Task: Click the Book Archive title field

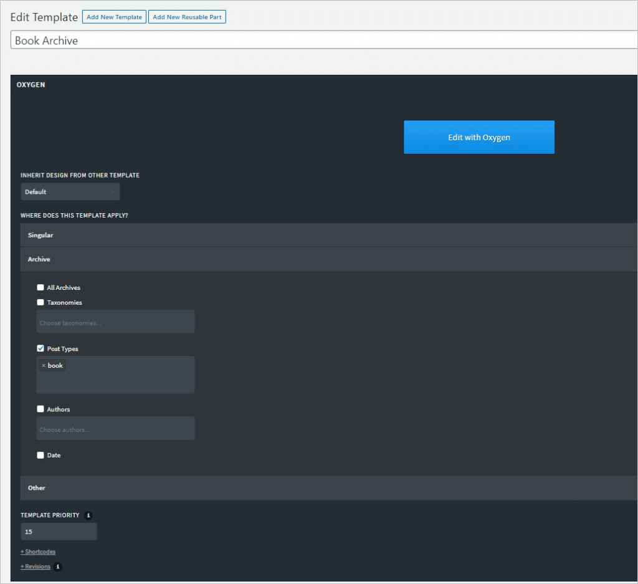Action: tap(324, 41)
